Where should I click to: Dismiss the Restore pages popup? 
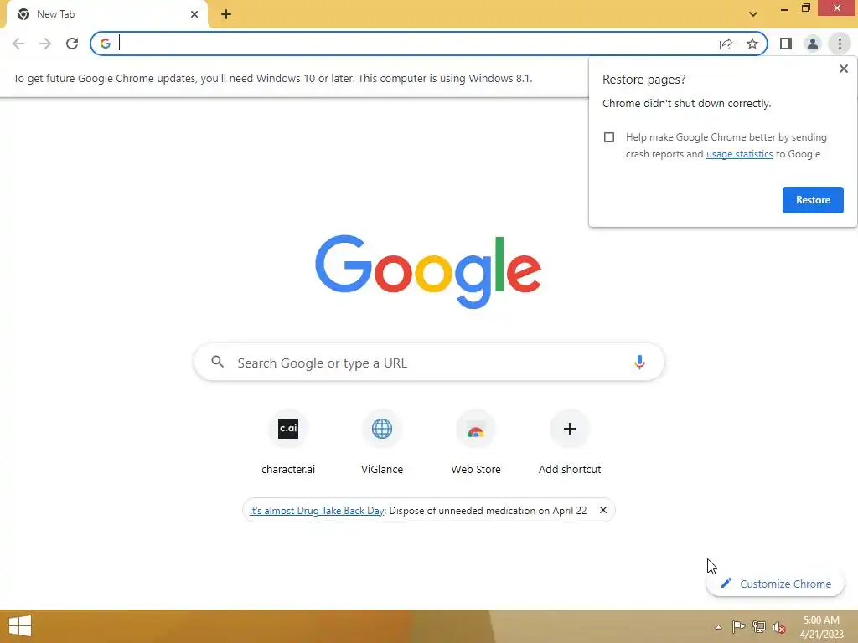coord(843,69)
